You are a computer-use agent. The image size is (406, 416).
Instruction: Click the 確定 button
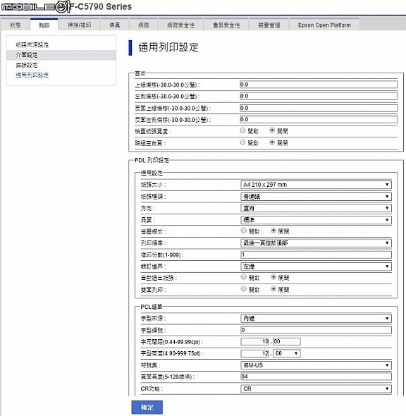[x=147, y=408]
